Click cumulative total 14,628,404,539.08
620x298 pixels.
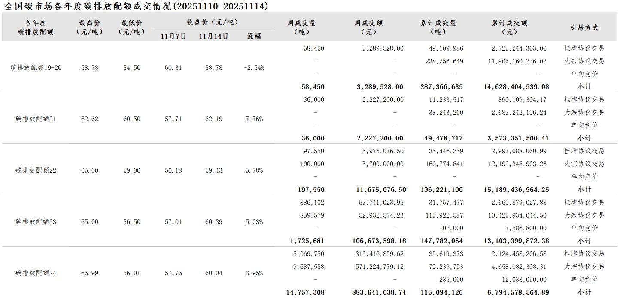click(516, 87)
